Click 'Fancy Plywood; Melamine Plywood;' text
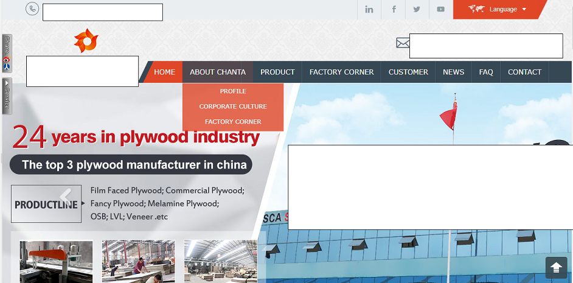The height and width of the screenshot is (283, 573). pyautogui.click(x=155, y=203)
